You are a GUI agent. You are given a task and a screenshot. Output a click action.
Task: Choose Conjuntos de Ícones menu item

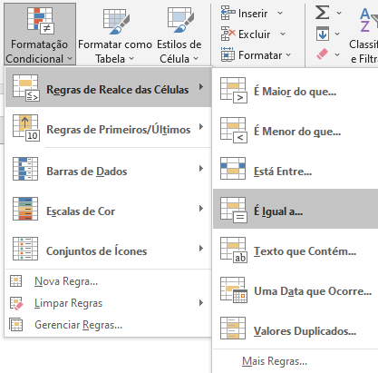coord(108,249)
